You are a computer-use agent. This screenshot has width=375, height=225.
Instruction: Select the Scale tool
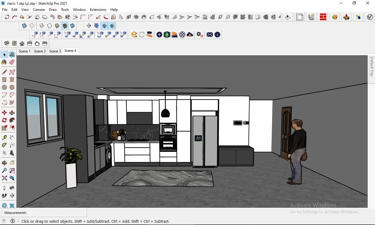4,128
